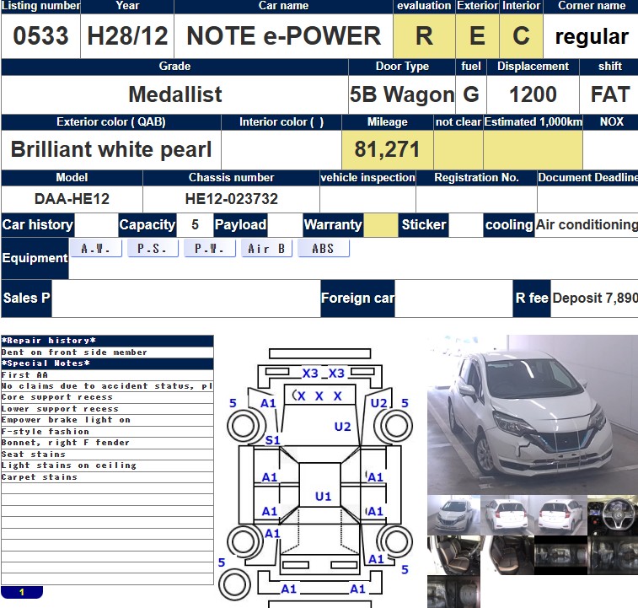The height and width of the screenshot is (608, 638).
Task: Click the displacement value 1200
Action: [533, 94]
